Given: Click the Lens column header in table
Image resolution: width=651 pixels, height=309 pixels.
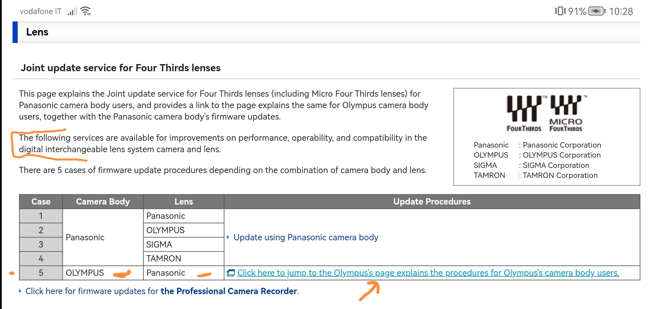Looking at the screenshot, I should [184, 201].
